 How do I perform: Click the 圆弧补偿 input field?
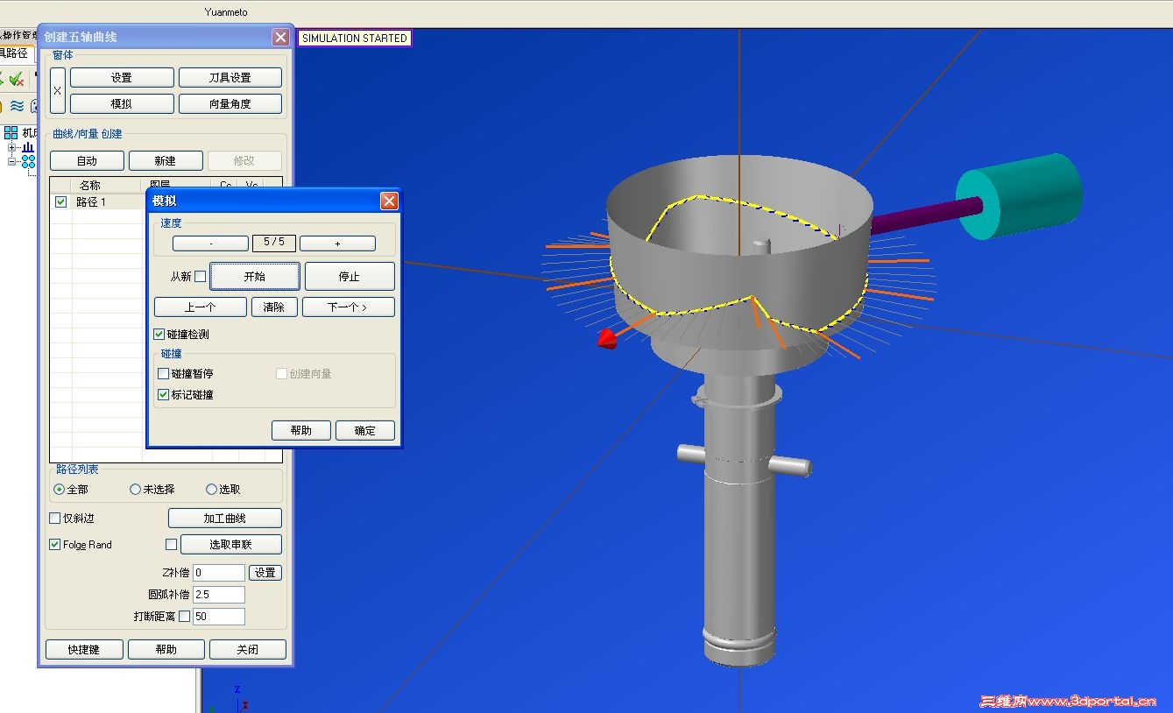point(219,595)
